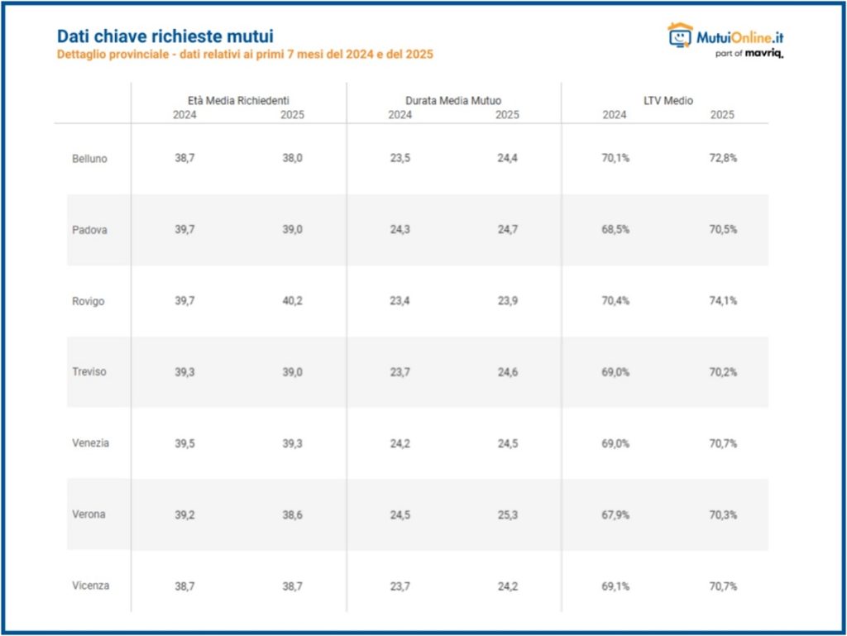
Task: Click Belluno's 2025 LTV value 72,8%
Action: click(x=722, y=159)
